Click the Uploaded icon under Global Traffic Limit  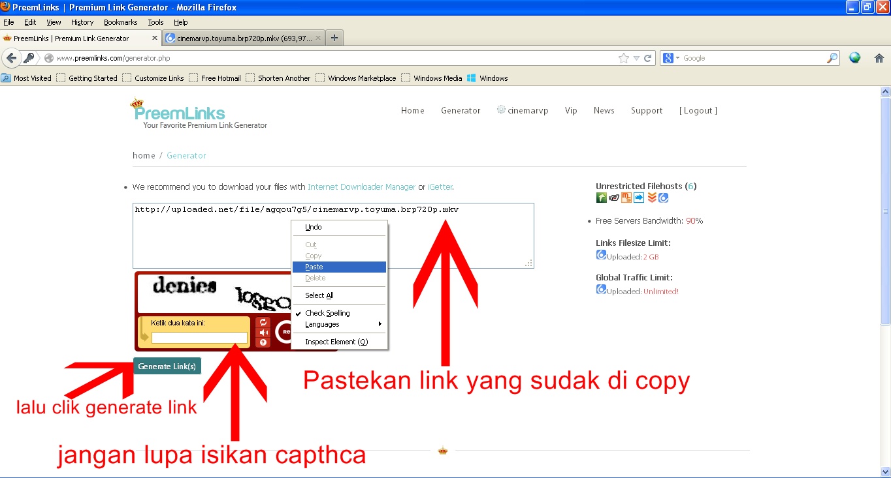point(601,289)
